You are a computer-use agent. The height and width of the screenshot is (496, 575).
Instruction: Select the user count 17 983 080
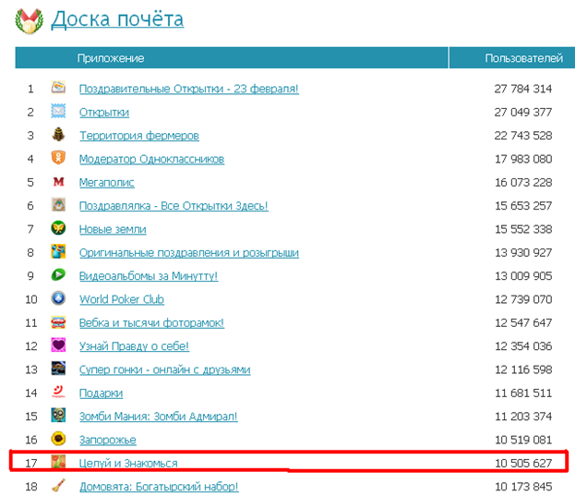tap(523, 159)
